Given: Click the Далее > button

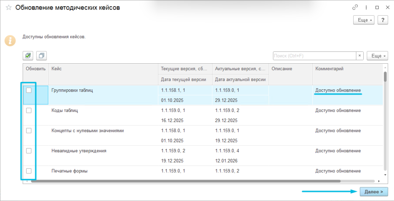Looking at the screenshot, I should (374, 192).
